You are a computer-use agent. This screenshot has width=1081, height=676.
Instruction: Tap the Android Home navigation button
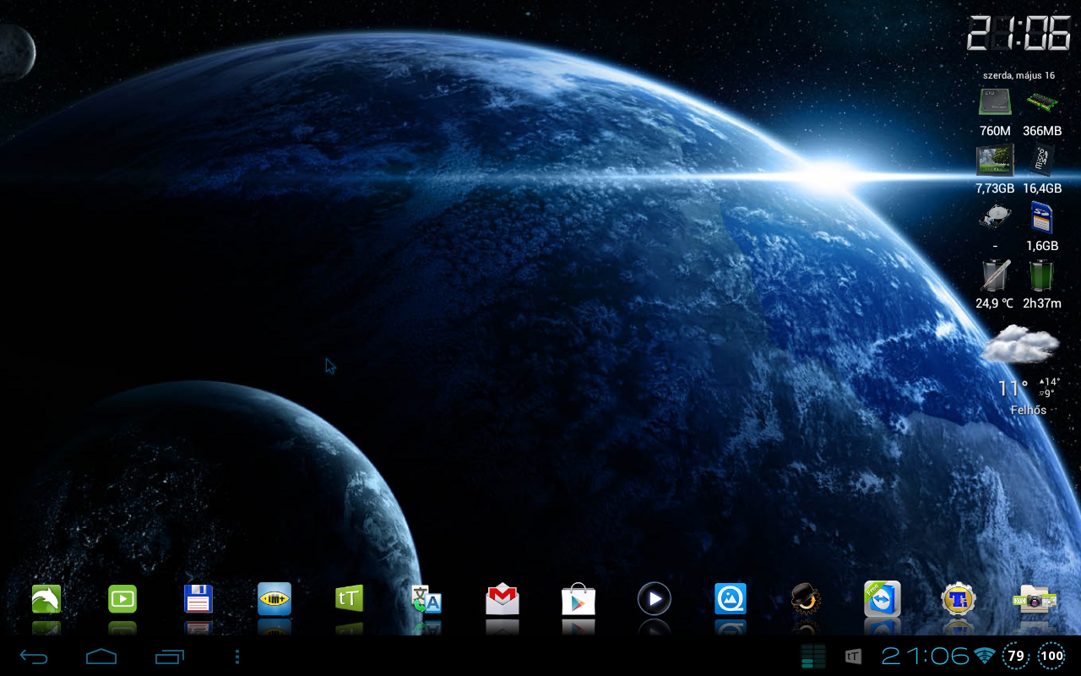tap(101, 657)
